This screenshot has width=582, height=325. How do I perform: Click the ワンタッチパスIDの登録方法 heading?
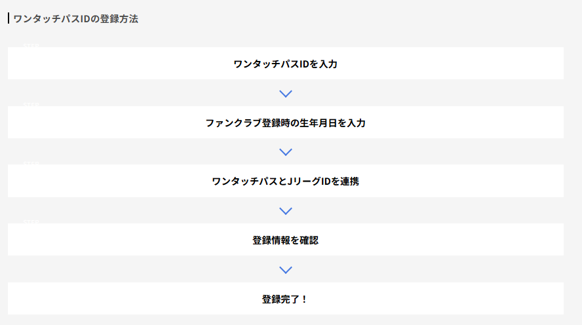[x=75, y=19]
